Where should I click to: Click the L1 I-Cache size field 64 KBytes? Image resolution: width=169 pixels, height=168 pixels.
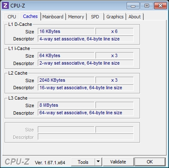pos(66,55)
